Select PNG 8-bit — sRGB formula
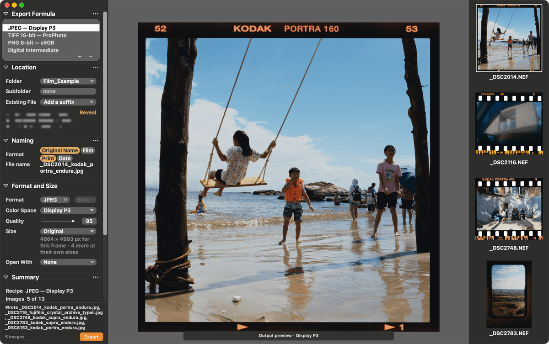The height and width of the screenshot is (344, 549). [x=51, y=42]
